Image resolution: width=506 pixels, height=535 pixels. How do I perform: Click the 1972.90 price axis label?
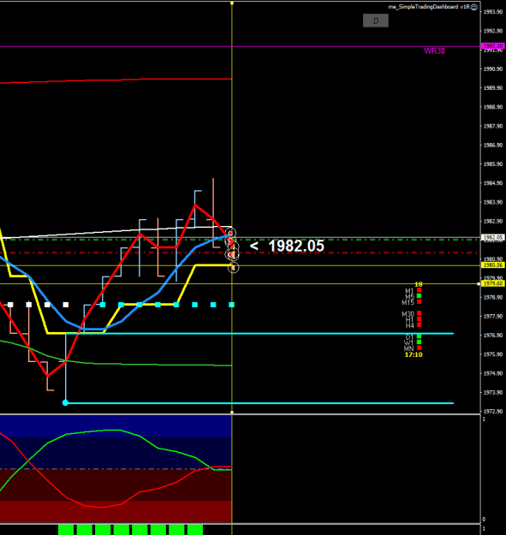point(492,412)
